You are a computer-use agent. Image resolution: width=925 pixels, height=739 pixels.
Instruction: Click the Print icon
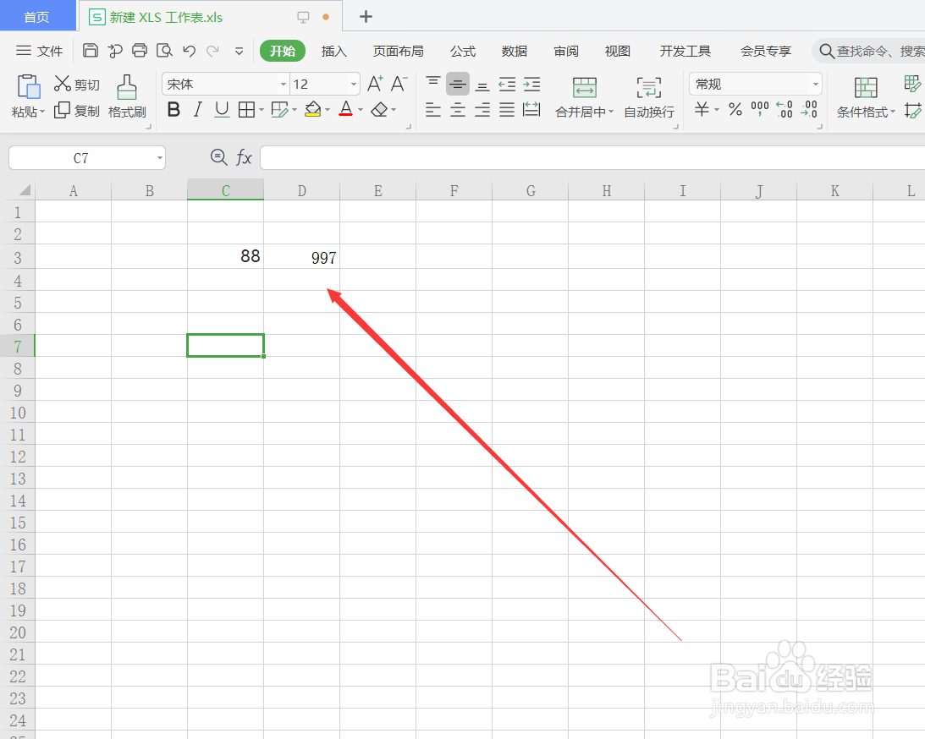139,51
